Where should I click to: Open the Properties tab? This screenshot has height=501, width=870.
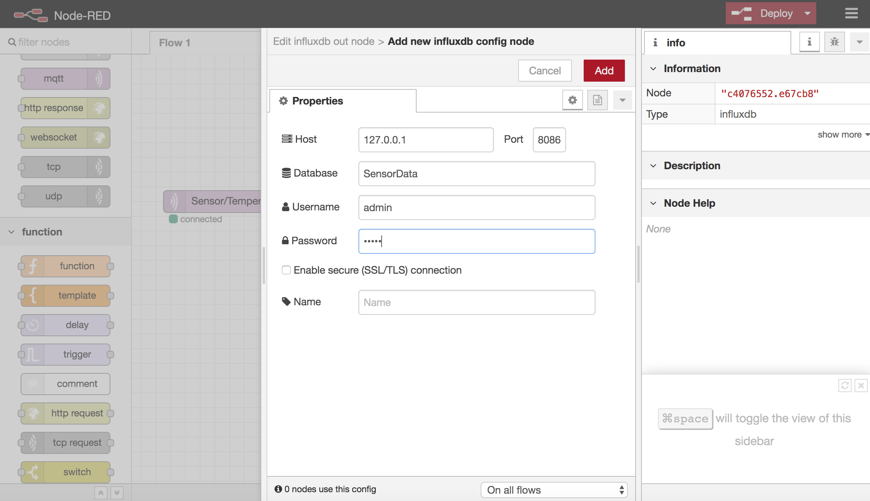tap(343, 101)
